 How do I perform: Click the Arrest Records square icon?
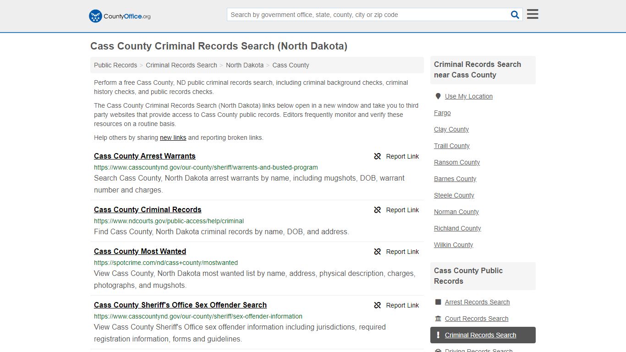438,302
